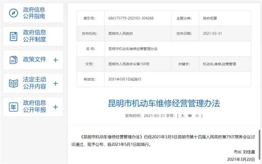
Task: Select the 法定主动公开内容 sidebar item
Action: point(33,84)
